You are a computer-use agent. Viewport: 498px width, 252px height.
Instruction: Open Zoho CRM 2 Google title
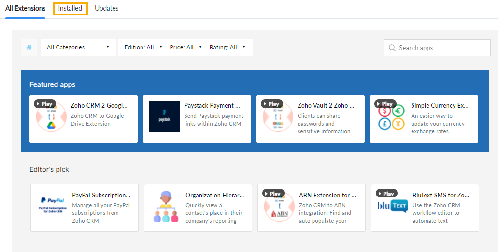99,105
